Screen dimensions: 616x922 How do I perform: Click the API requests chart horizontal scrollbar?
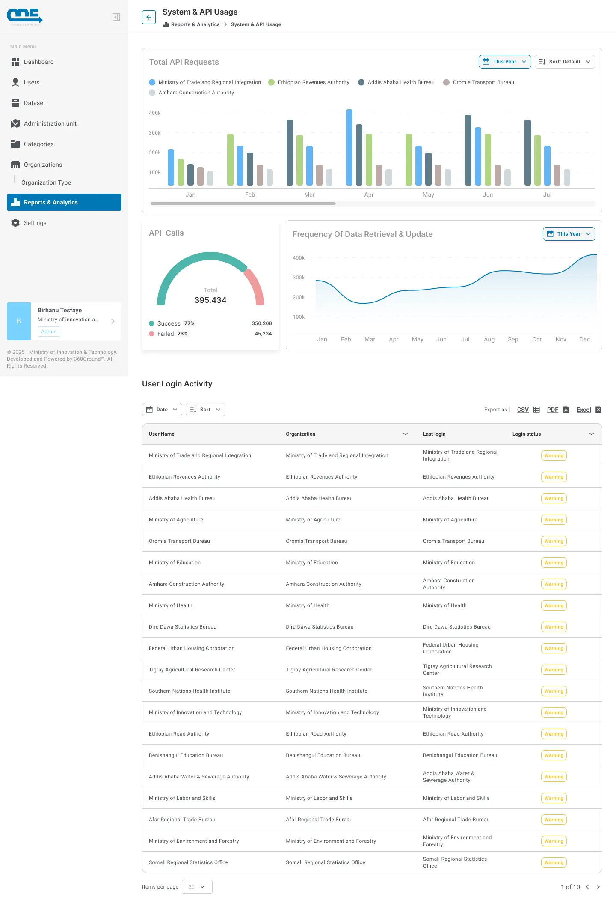pos(243,204)
